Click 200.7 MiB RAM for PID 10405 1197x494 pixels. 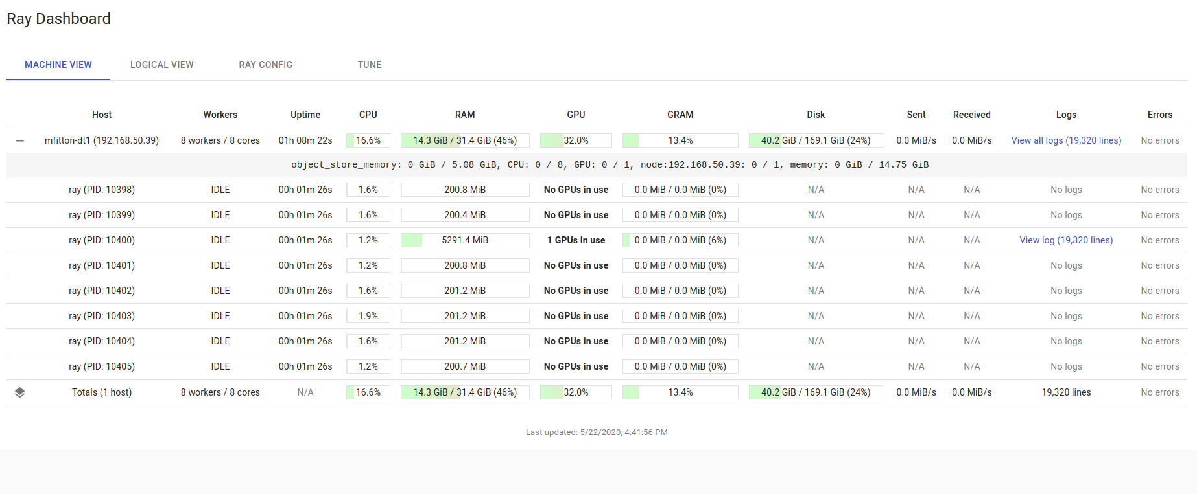click(x=465, y=366)
